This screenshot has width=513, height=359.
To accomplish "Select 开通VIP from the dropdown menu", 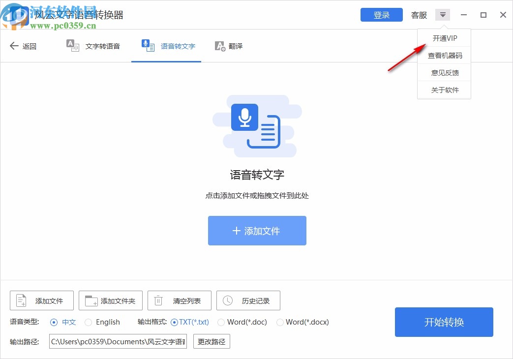I will 444,37.
